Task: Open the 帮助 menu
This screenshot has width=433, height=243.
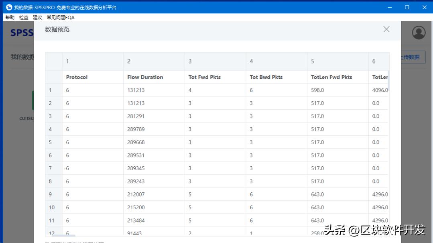Action: (x=10, y=18)
